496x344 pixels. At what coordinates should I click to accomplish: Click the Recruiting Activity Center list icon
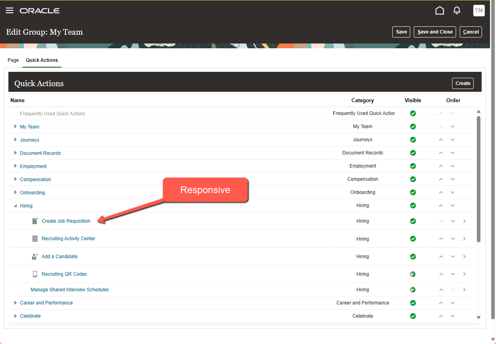(x=35, y=238)
